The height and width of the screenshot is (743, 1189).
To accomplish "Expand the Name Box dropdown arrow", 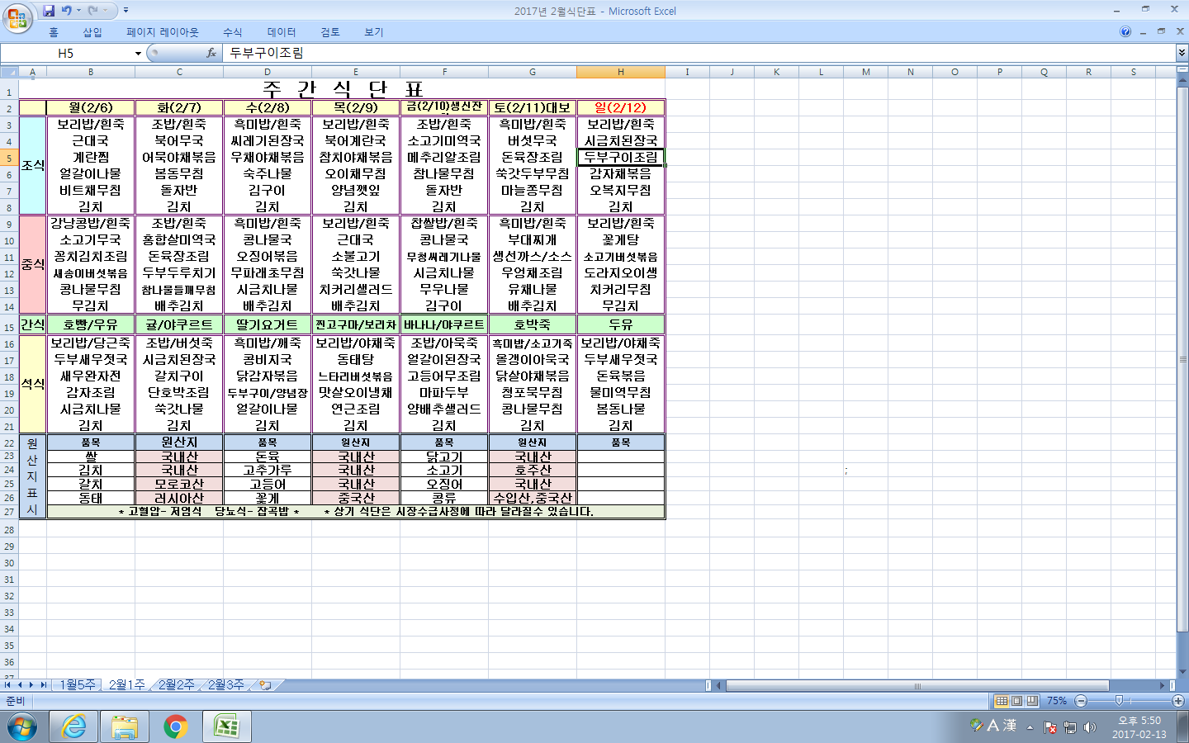I will (x=138, y=54).
